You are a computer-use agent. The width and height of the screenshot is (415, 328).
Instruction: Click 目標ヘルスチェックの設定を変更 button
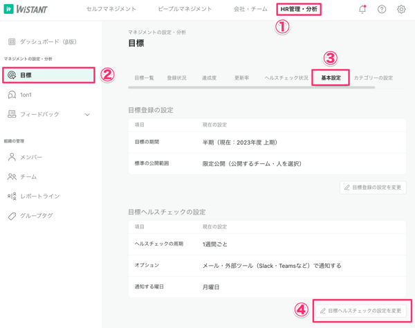click(362, 311)
